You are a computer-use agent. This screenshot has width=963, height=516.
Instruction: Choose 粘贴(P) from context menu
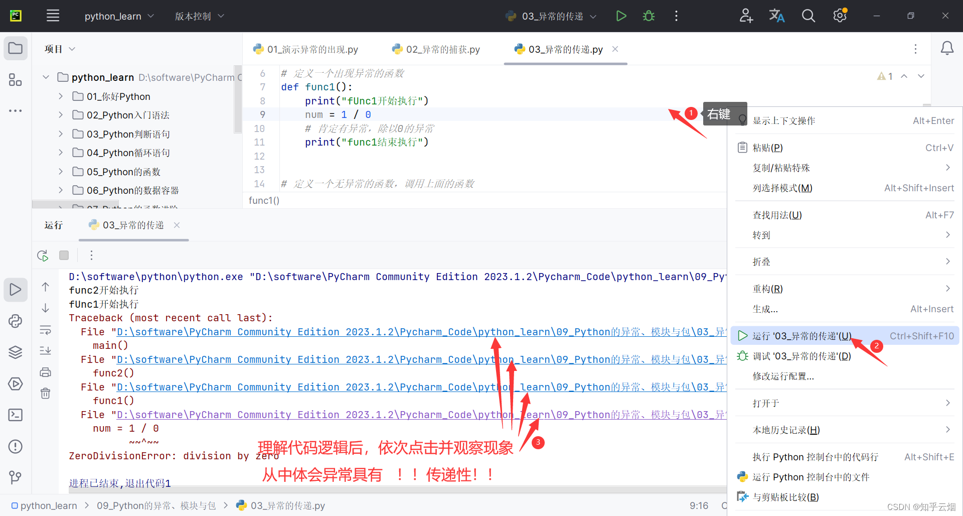click(845, 148)
